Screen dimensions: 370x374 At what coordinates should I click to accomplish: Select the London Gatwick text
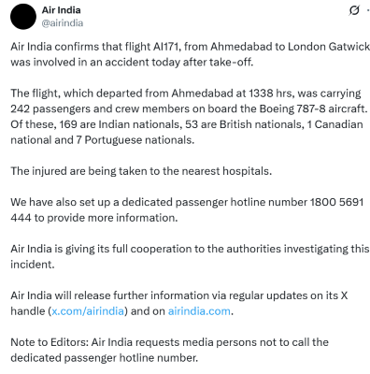point(329,47)
